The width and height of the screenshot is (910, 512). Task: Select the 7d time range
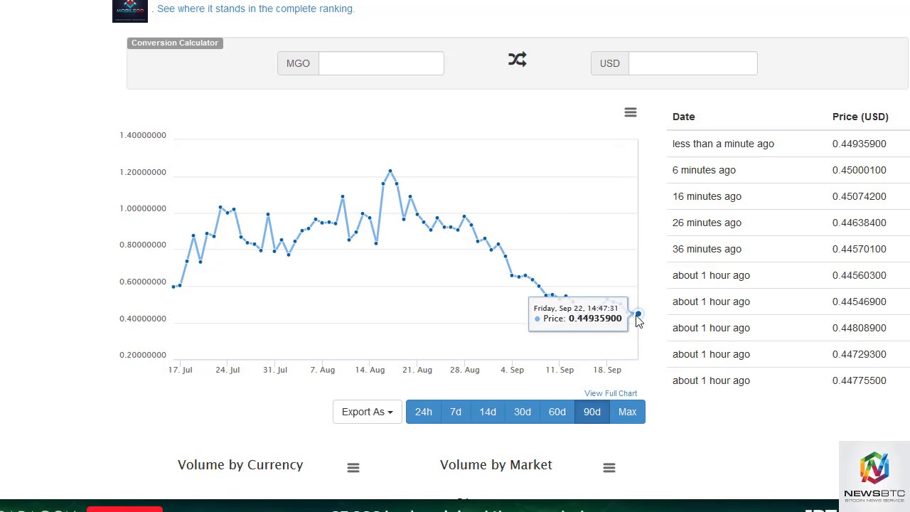pos(456,412)
